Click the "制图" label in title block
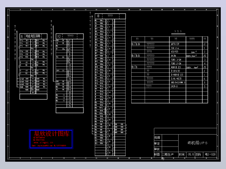Screen dimensions: 226x169 pyautogui.click(x=157, y=155)
